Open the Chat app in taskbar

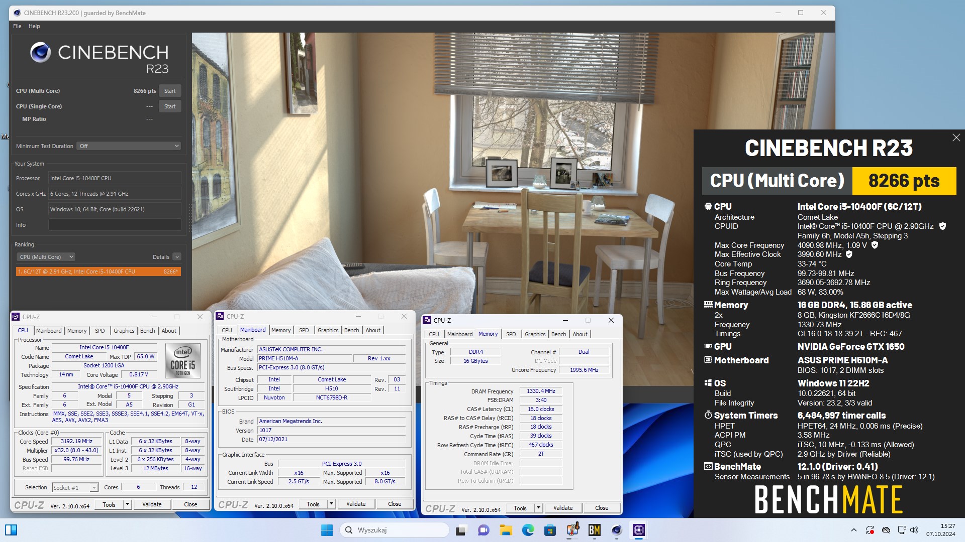484,530
